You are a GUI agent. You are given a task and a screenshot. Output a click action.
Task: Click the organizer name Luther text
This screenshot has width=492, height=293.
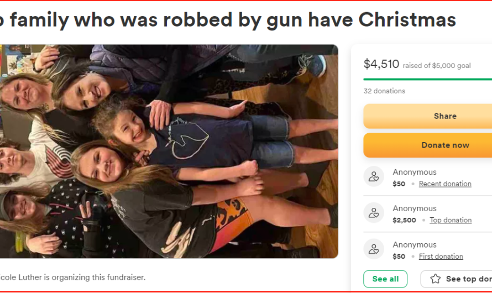(x=31, y=278)
